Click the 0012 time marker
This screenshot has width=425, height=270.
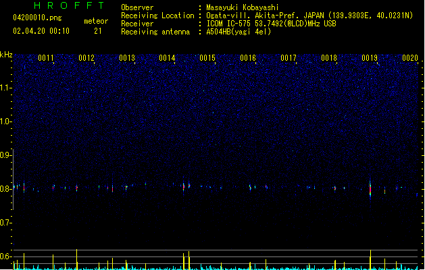(x=86, y=58)
